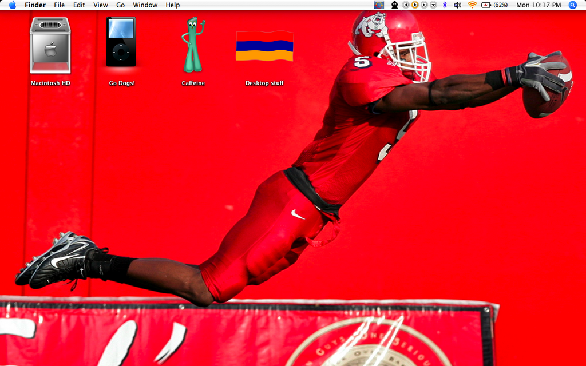Select the Macintosh HD drive icon
Screen dimensions: 586x366
pyautogui.click(x=50, y=46)
